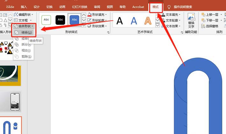Select the current slide thumbnail with blue arch

pyautogui.click(x=11, y=125)
